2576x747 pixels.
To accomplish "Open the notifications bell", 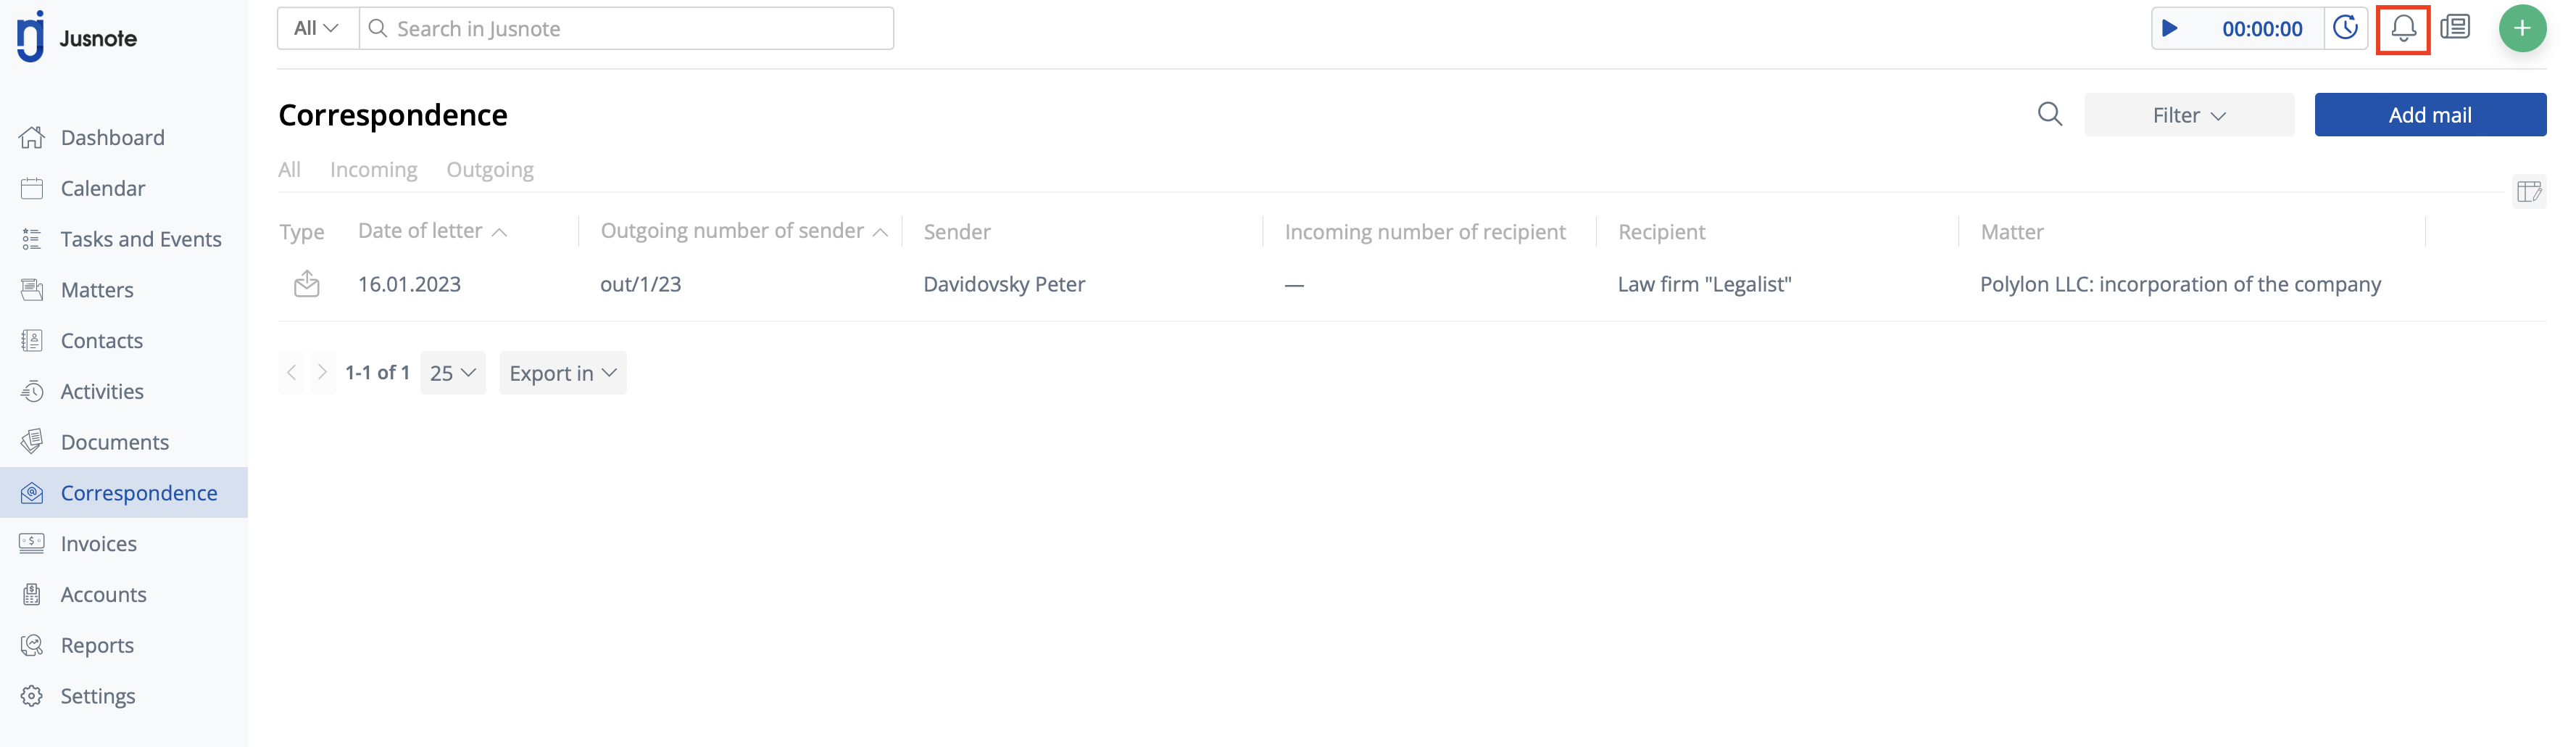I will click(2403, 29).
